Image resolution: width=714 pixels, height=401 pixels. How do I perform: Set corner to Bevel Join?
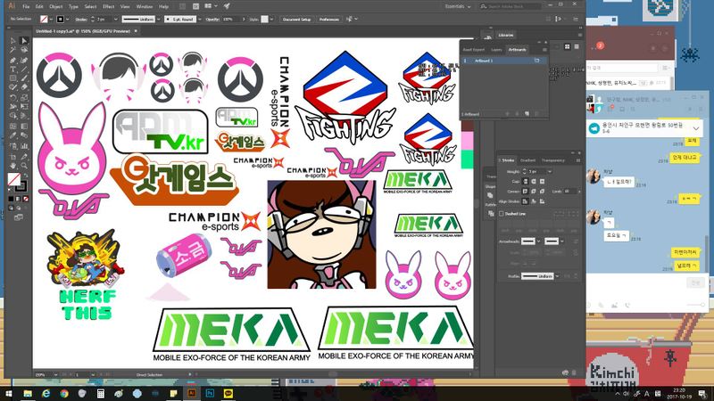pos(542,191)
